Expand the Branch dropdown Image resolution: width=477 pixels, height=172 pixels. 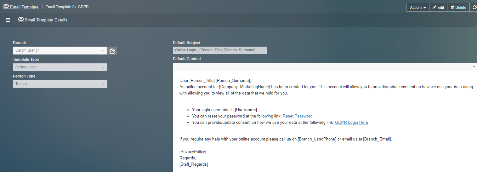pos(103,51)
